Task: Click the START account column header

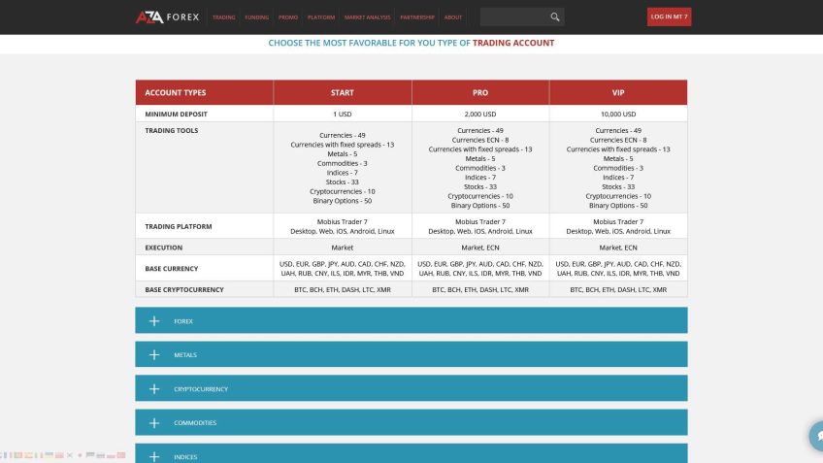Action: [x=342, y=92]
